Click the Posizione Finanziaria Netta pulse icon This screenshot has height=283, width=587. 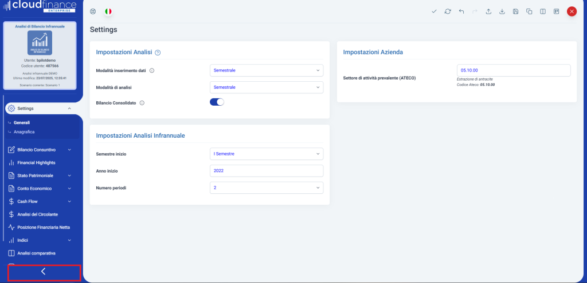[11, 228]
